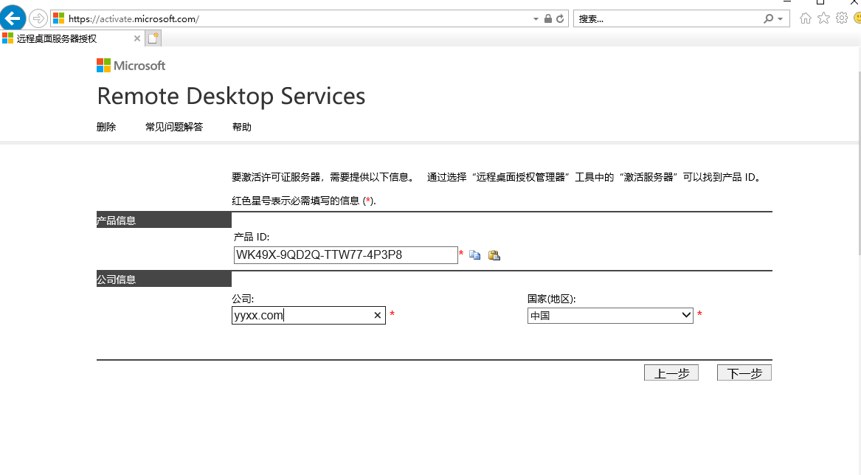The width and height of the screenshot is (861, 475).
Task: Open the 帮助 menu link
Action: [x=241, y=127]
